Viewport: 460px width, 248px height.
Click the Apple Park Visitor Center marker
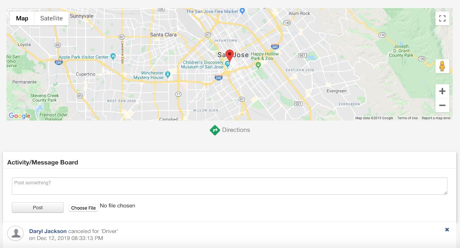(113, 56)
